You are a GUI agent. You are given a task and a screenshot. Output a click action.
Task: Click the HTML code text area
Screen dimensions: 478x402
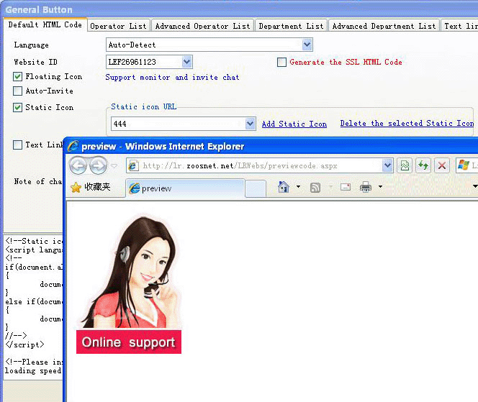(33, 307)
